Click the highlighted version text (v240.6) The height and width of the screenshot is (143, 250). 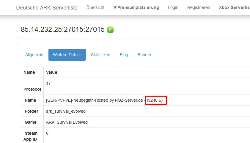pyautogui.click(x=155, y=100)
